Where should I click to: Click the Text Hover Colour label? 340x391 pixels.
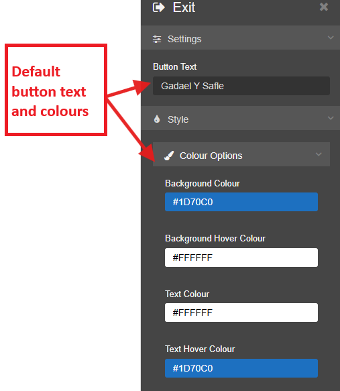pyautogui.click(x=200, y=349)
